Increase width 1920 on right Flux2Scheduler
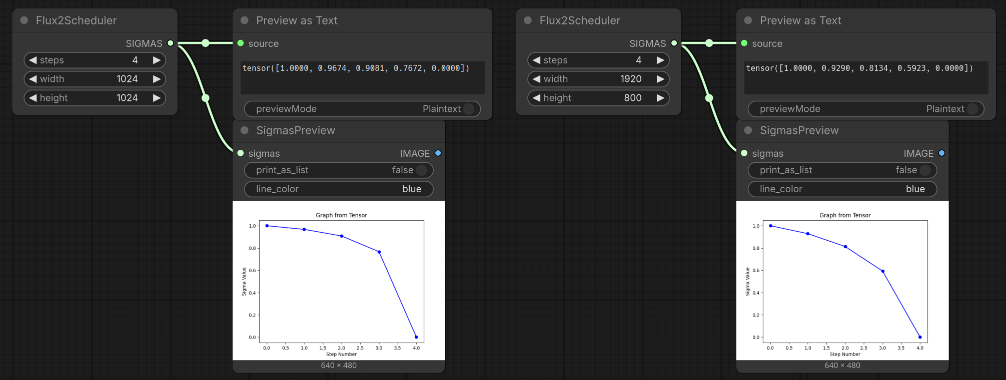The image size is (1006, 380). 660,79
